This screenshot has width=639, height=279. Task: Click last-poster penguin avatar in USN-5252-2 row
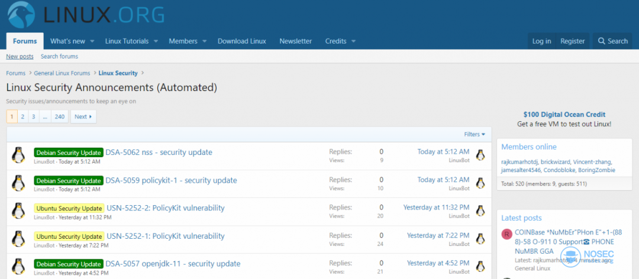[480, 210]
